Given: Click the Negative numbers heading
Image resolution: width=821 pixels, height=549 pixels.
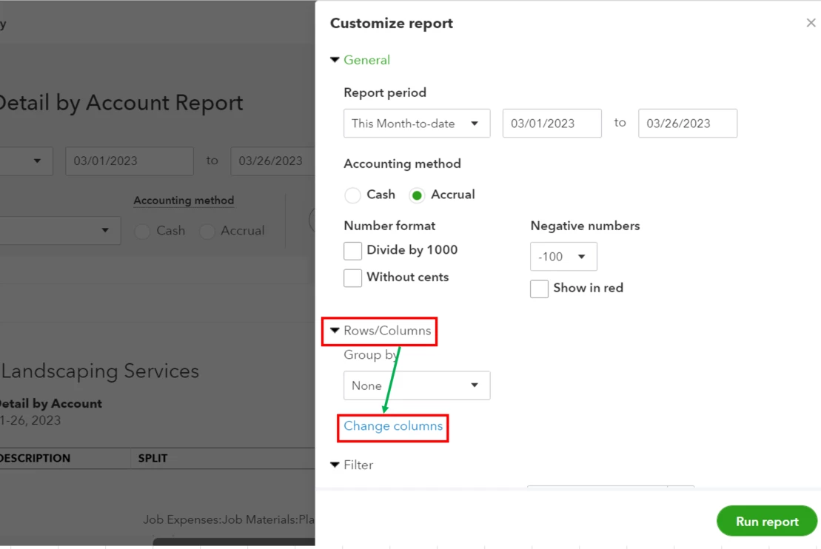Looking at the screenshot, I should point(585,226).
